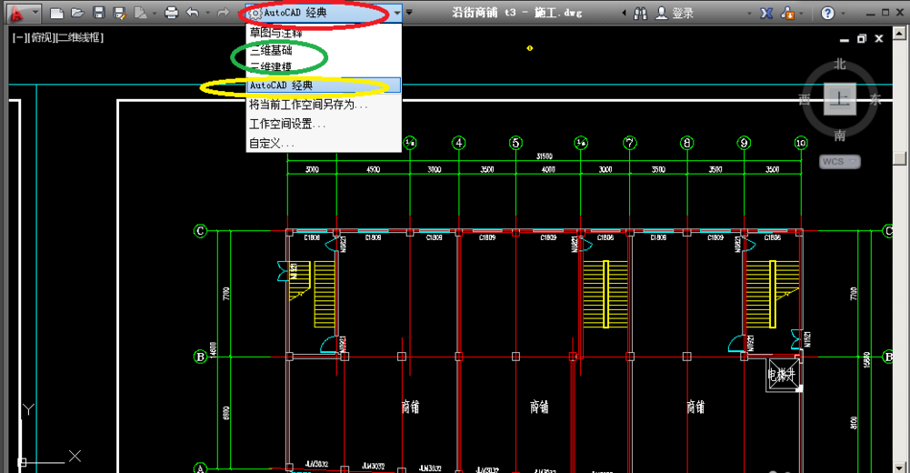Restore down the drawing window
Viewport: 910px width, 473px height.
tap(862, 39)
